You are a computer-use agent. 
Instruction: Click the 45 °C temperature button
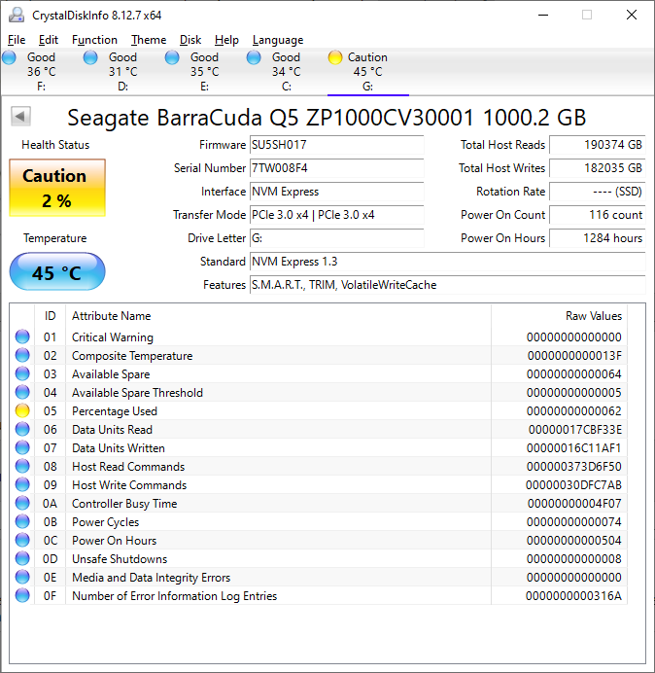click(x=57, y=271)
